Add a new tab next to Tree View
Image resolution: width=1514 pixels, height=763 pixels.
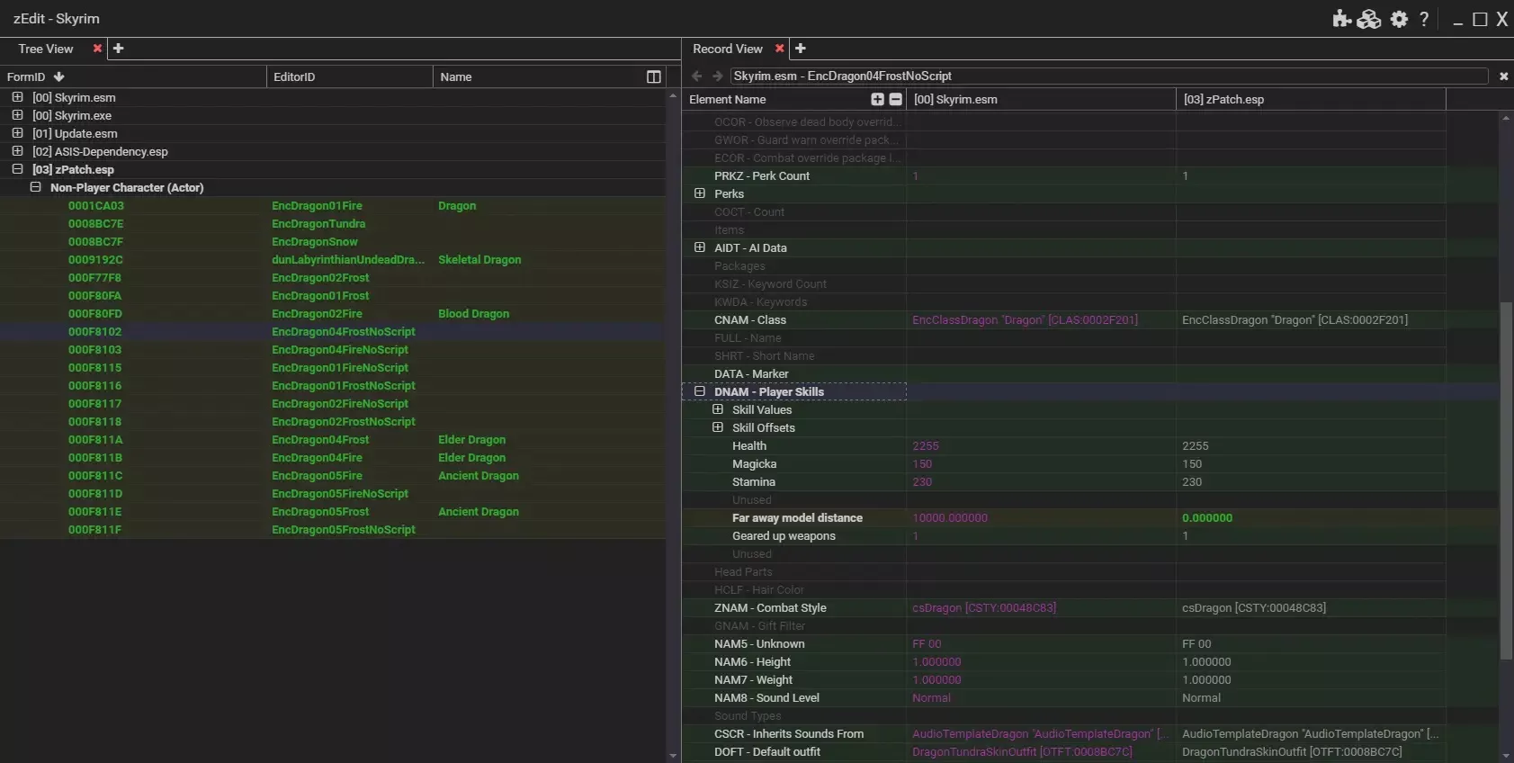[x=118, y=49]
